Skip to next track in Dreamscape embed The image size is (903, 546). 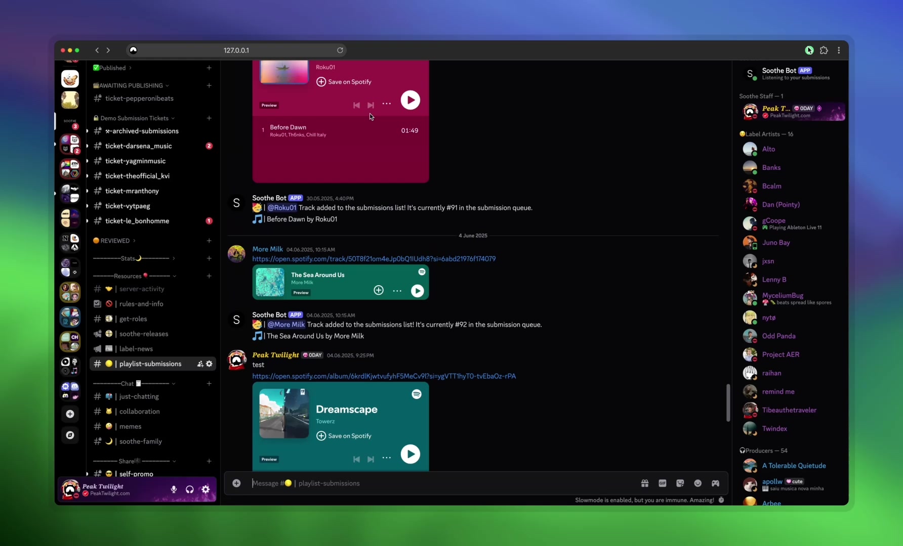[371, 459]
